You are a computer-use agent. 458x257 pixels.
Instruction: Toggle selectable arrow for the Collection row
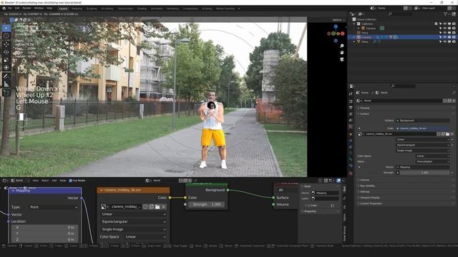pos(441,24)
